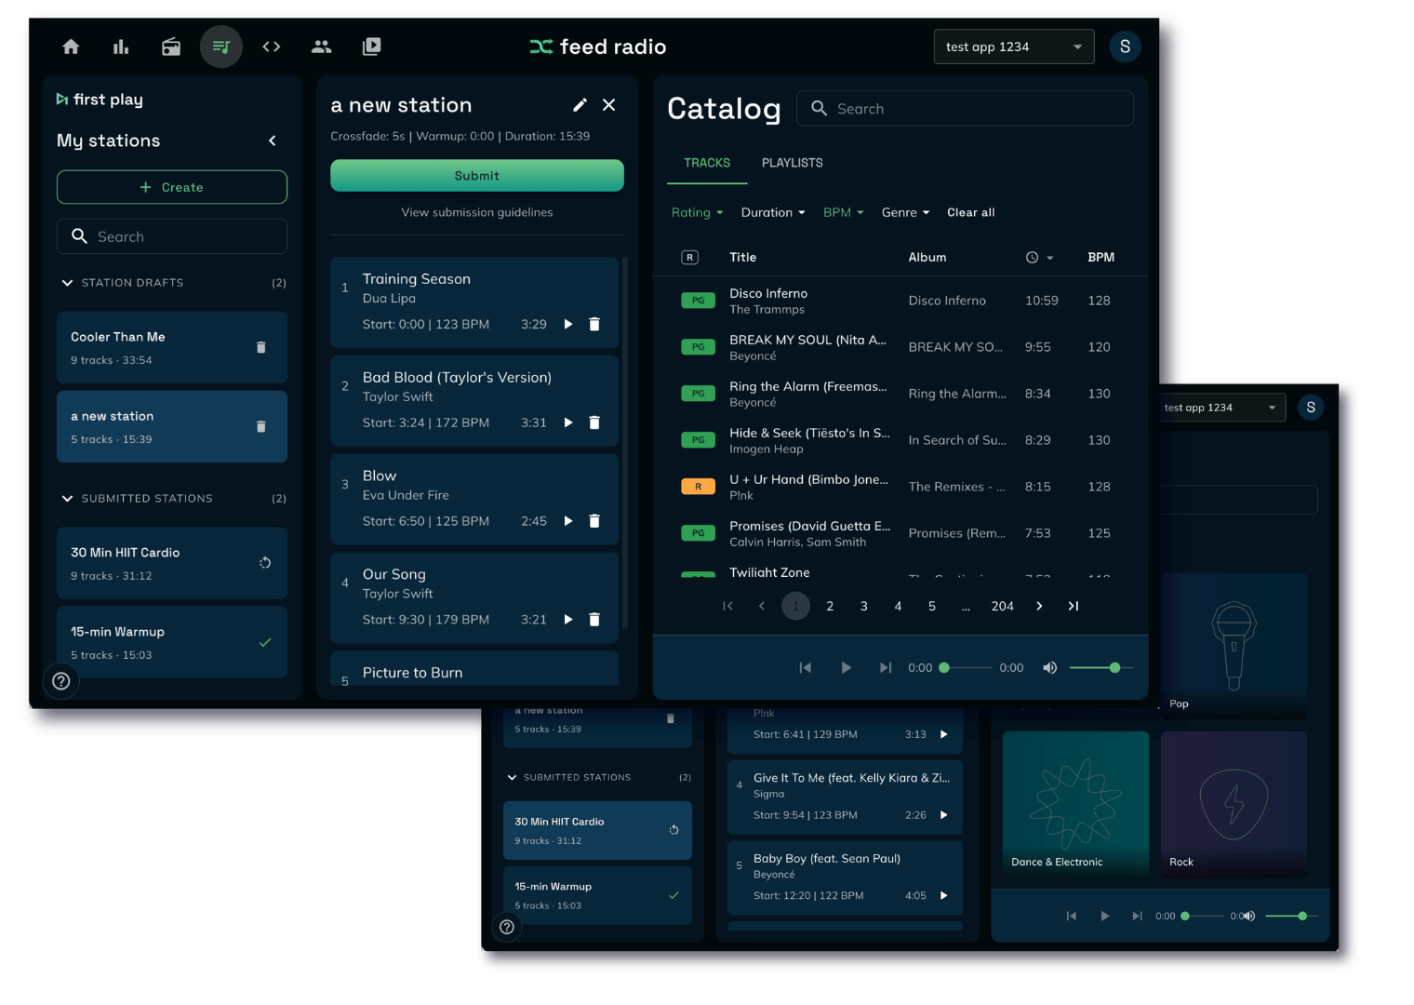Open the home icon in top navigation
The image size is (1414, 1005).
[71, 47]
